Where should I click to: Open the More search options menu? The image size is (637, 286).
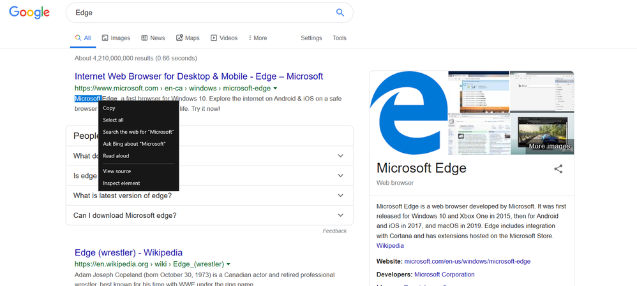258,38
